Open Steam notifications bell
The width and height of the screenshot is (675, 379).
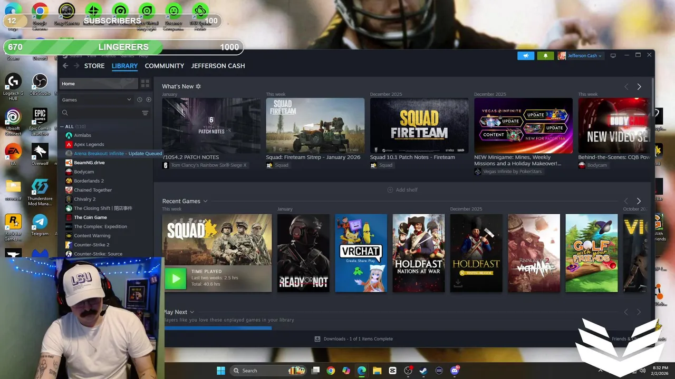[x=545, y=56]
